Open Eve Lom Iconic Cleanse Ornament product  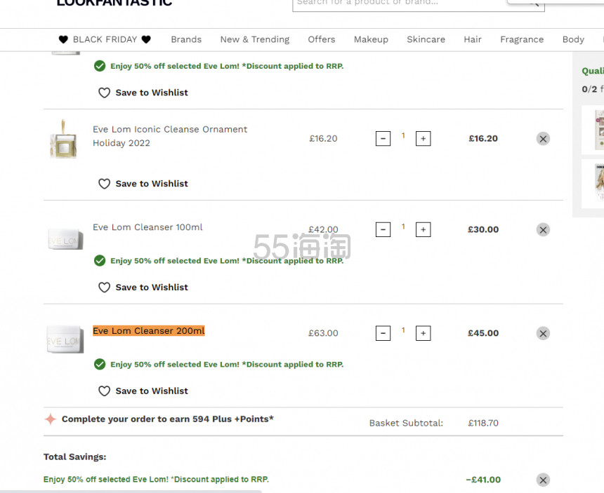pyautogui.click(x=170, y=136)
